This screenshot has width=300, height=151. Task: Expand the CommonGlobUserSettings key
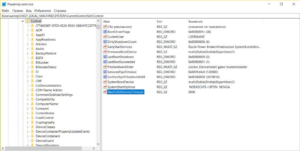[28, 95]
